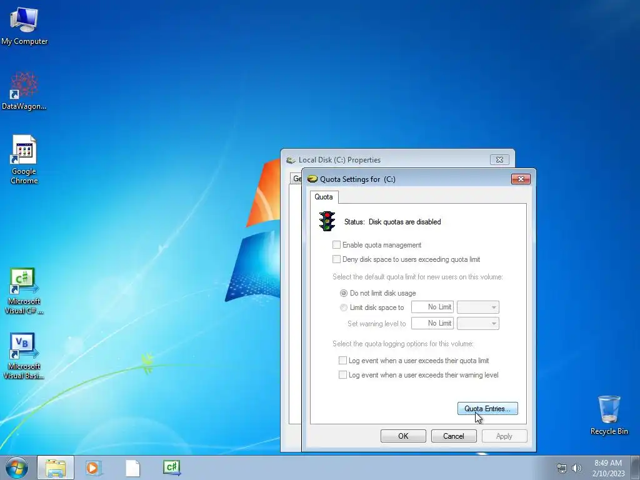The height and width of the screenshot is (480, 640).
Task: Click the Show desktop strip
Action: point(636,467)
